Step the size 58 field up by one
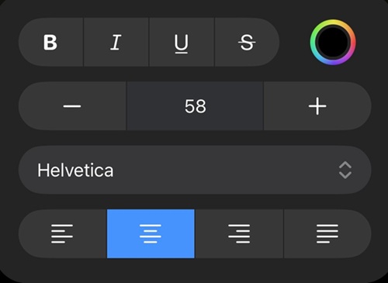 coord(317,106)
